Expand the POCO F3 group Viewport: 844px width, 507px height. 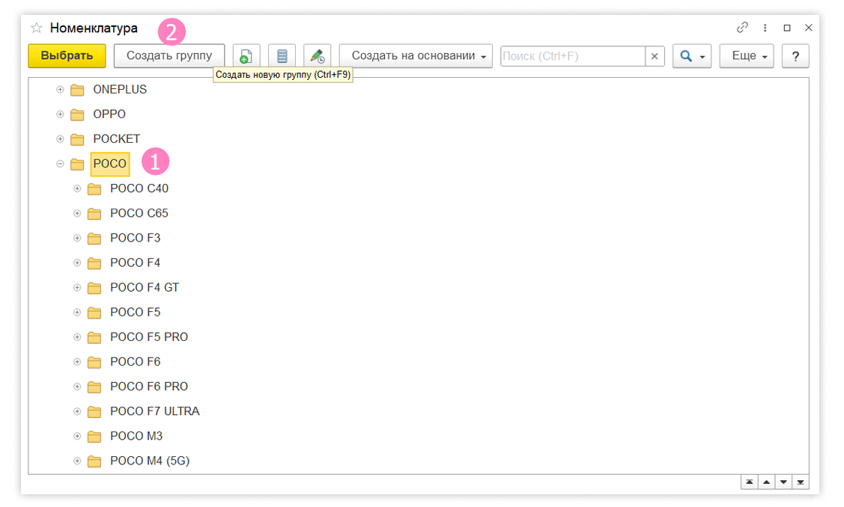77,238
